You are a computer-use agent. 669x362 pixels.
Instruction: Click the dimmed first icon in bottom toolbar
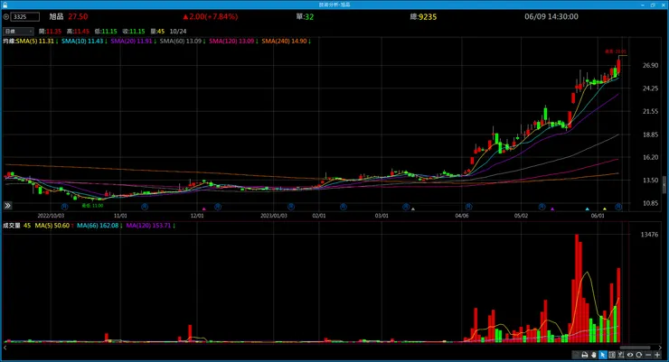pos(576,355)
